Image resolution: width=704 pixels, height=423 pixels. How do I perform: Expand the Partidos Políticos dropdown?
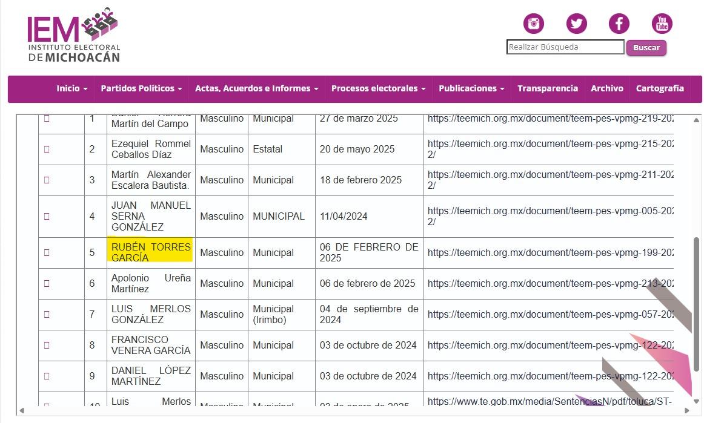coord(141,88)
